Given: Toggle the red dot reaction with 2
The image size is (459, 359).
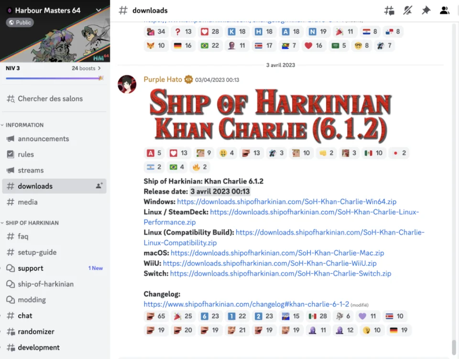Looking at the screenshot, I should (399, 153).
